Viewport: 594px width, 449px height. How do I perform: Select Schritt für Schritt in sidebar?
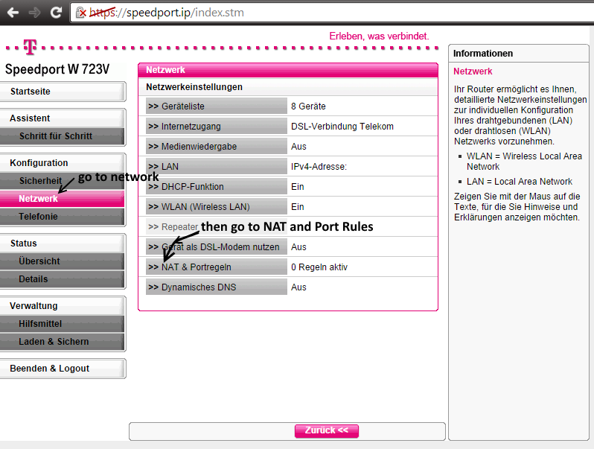62,136
